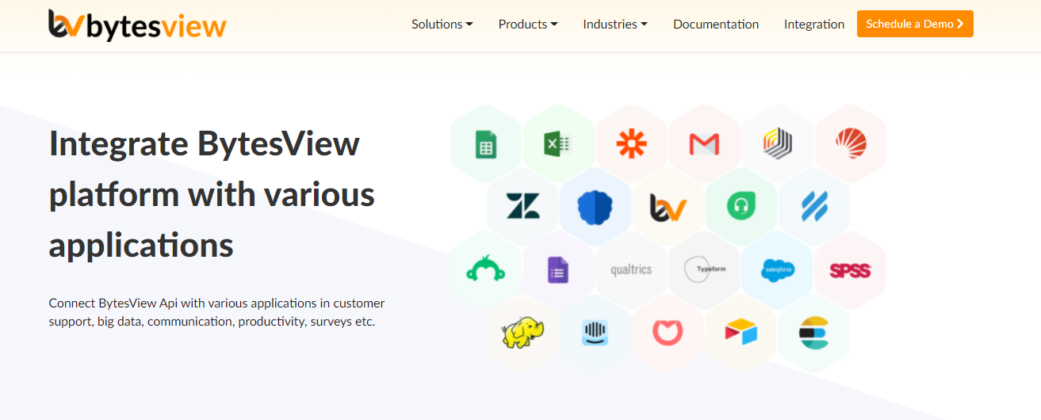The height and width of the screenshot is (420, 1041).
Task: Select the Hadoop yellow elephant icon
Action: coord(523,333)
